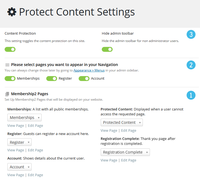Switch off the Account navigation toggle

[84, 79]
